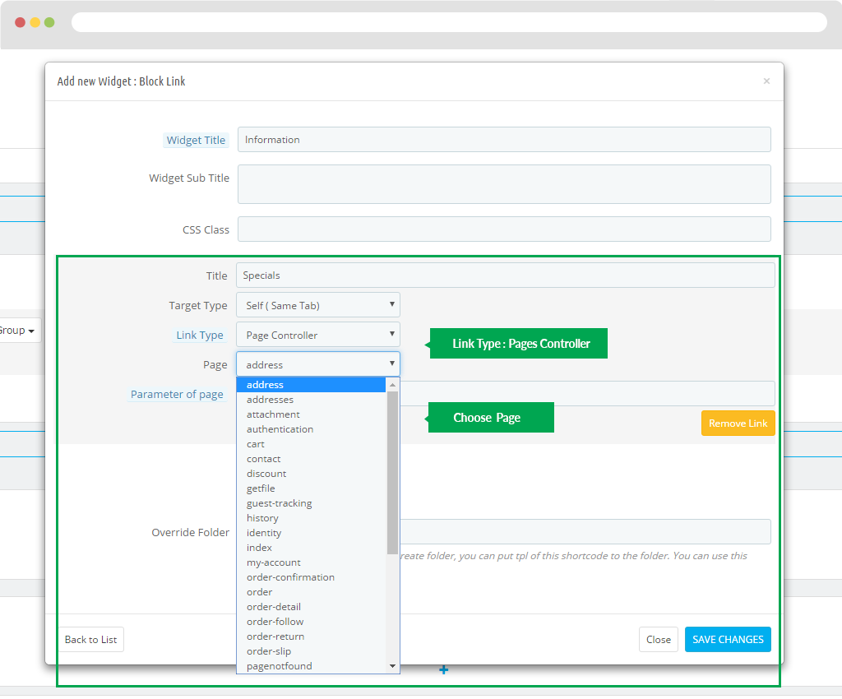The height and width of the screenshot is (699, 842).
Task: Select 'order-confirmation' page option
Action: click(x=290, y=577)
